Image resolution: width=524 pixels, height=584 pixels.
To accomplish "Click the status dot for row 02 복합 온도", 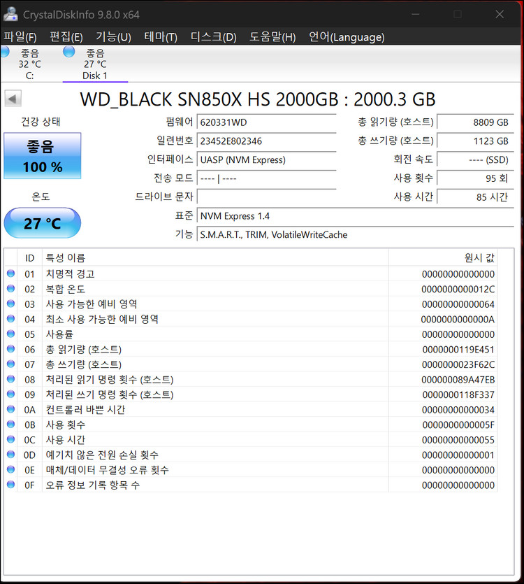I will click(10, 289).
